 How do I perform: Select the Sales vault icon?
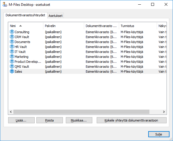12,72
